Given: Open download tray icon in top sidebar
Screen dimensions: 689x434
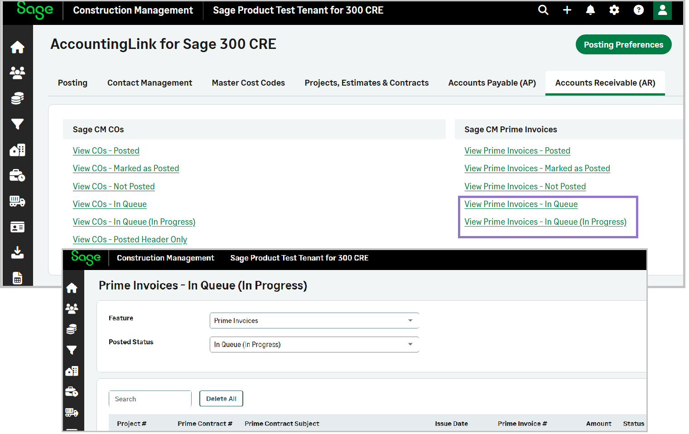Looking at the screenshot, I should (18, 252).
